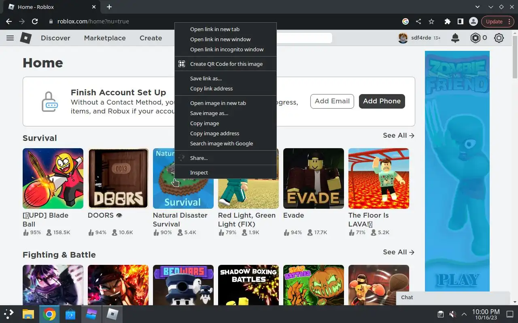Click the Natural Disaster Survival title text
518x323 pixels.
pyautogui.click(x=180, y=220)
